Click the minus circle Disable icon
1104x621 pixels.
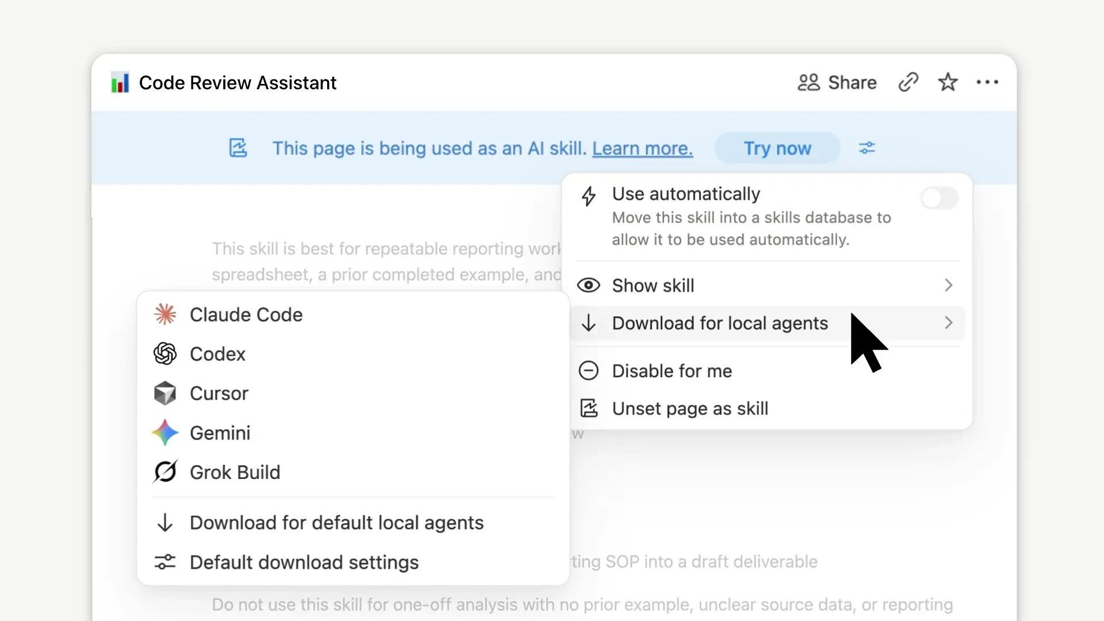coord(589,371)
